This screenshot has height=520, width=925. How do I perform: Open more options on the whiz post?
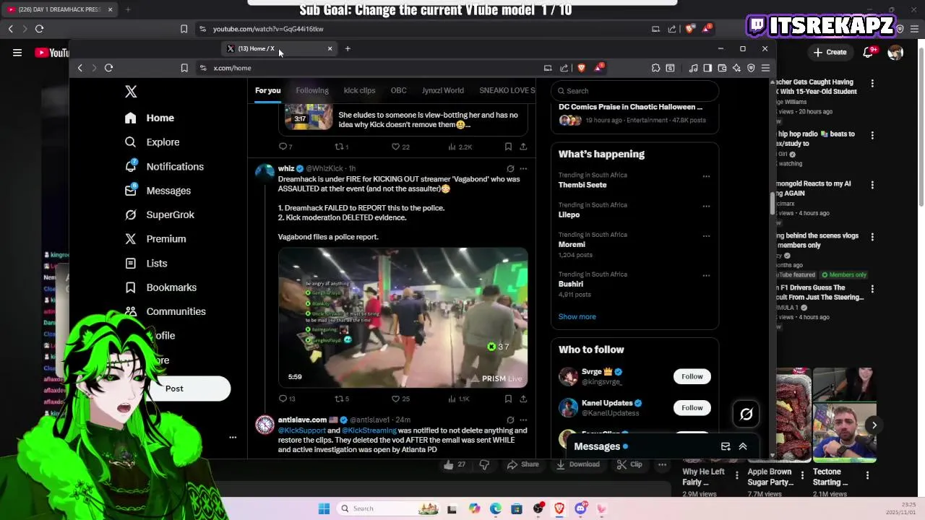point(523,169)
